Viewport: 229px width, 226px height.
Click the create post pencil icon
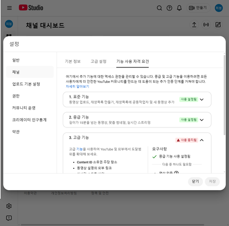[x=218, y=25]
